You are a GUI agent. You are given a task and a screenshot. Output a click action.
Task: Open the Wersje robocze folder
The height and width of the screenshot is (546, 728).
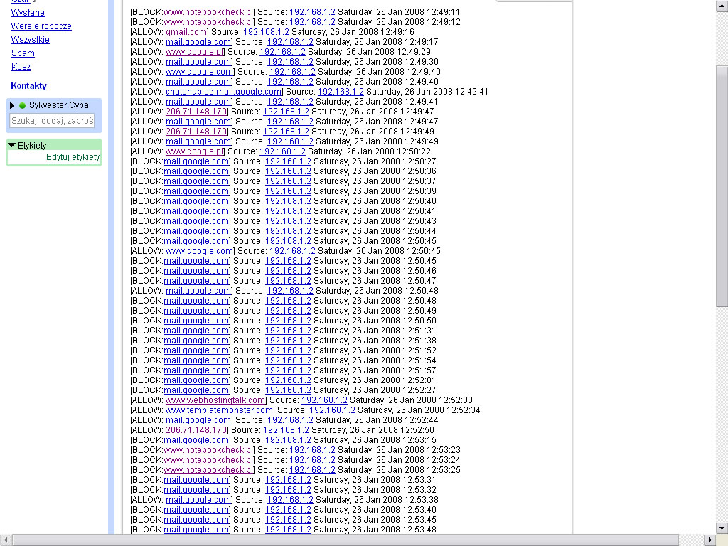pyautogui.click(x=41, y=26)
